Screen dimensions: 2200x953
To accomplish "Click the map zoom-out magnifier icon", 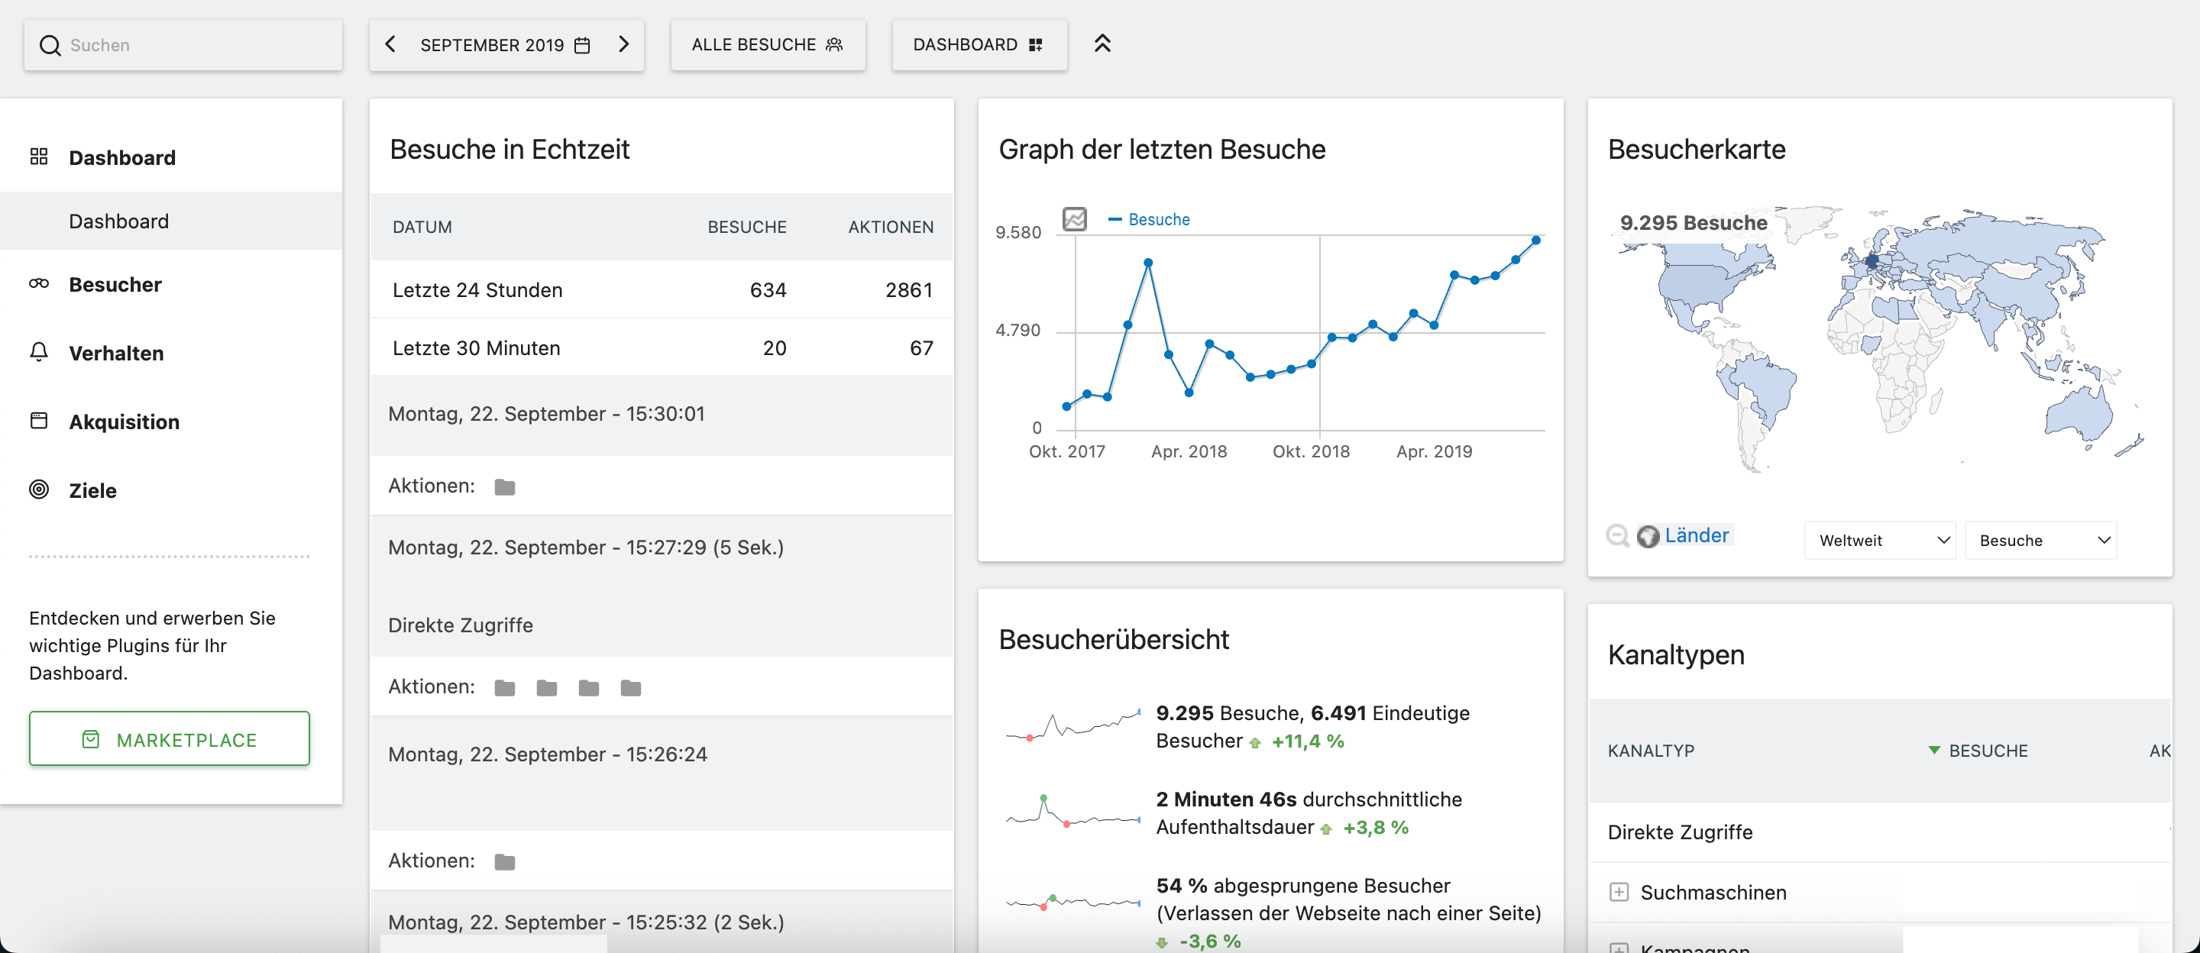I will coord(1616,535).
